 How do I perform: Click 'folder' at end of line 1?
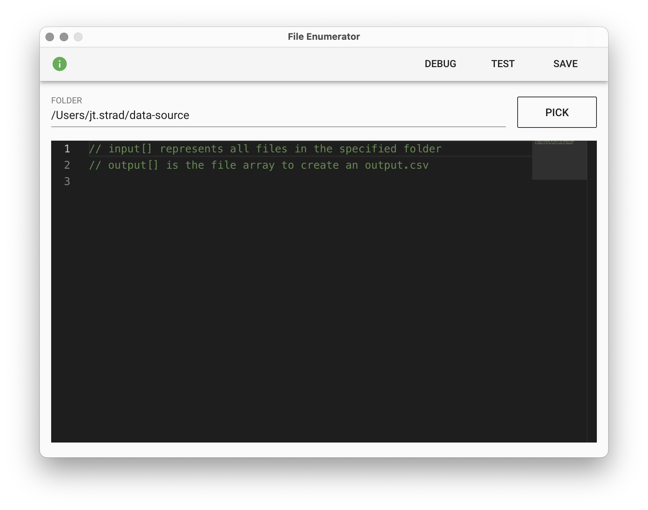point(422,149)
